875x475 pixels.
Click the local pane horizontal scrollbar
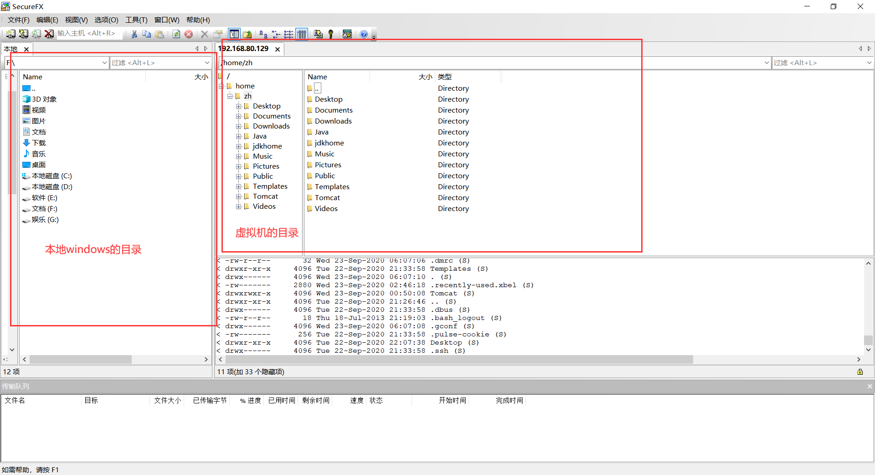point(81,360)
